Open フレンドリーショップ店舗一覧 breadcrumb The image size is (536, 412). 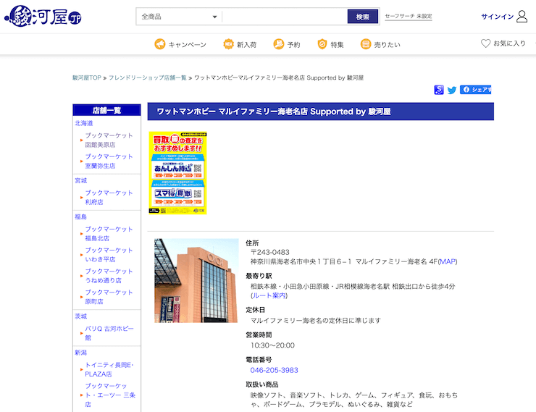pyautogui.click(x=147, y=78)
